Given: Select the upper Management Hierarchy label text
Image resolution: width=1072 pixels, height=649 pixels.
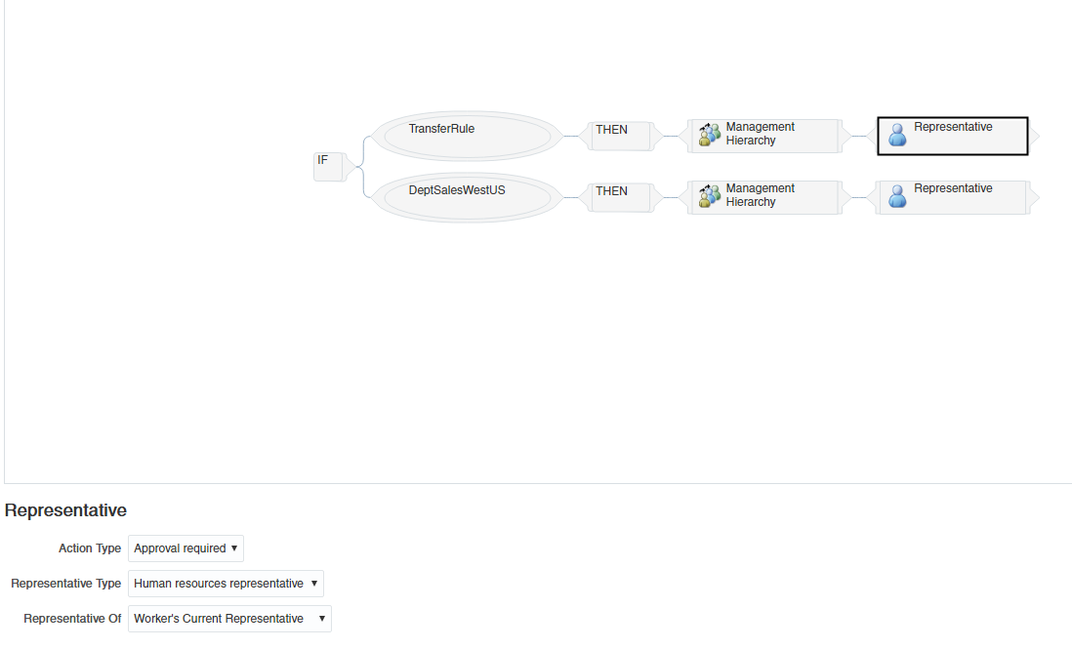Looking at the screenshot, I should click(x=761, y=134).
